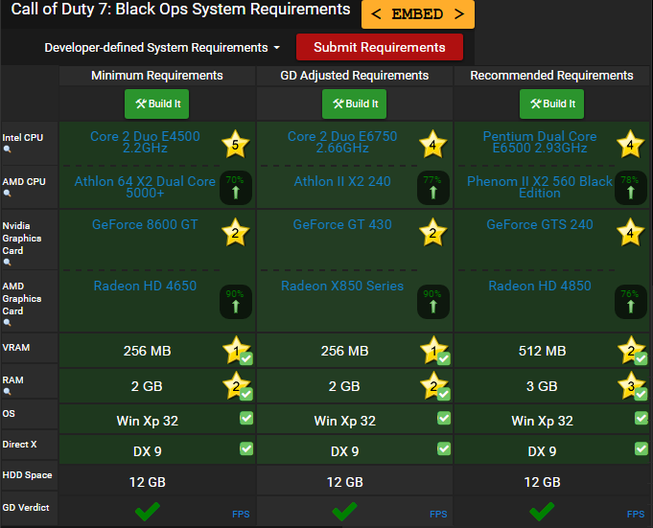Viewport: 653px width, 528px height.
Task: Click the 4-star rating next to GeForce GTS 240
Action: [630, 232]
